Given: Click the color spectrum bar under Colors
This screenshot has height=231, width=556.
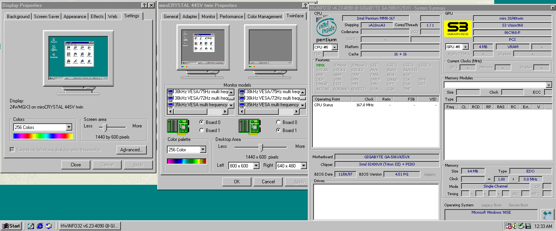Looking at the screenshot, I should point(42,136).
